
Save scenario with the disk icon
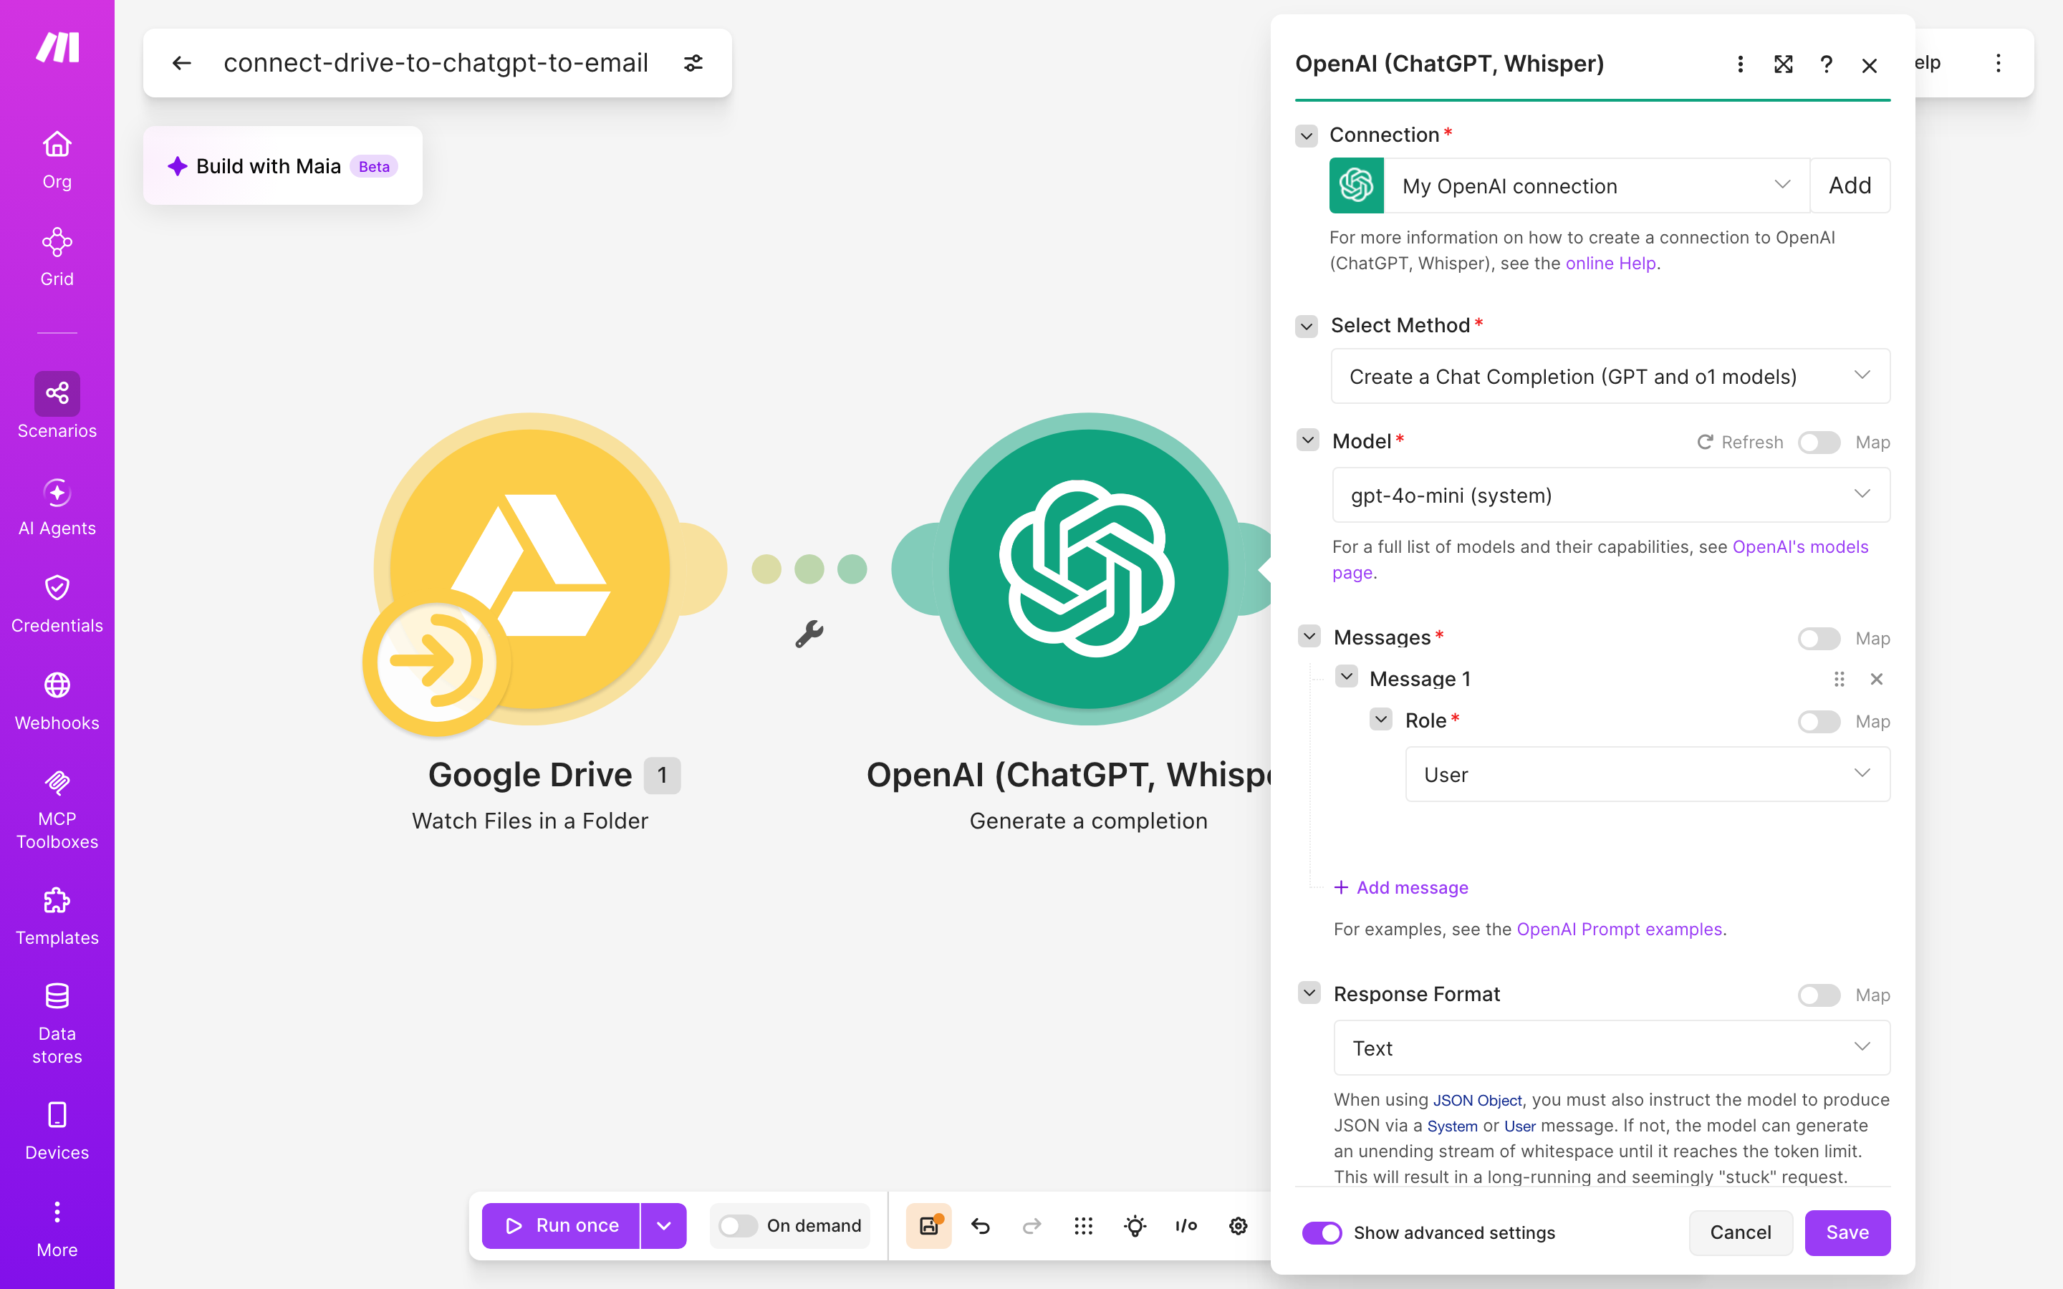pos(928,1226)
